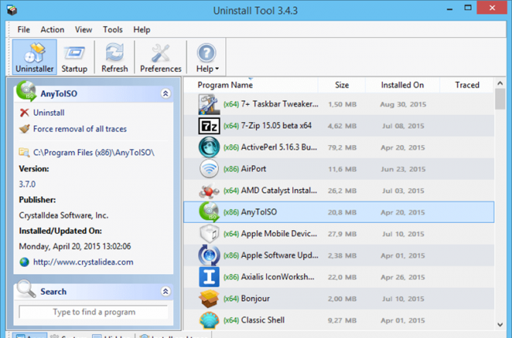
Task: Click the red X Uninstall icon
Action: pos(24,113)
